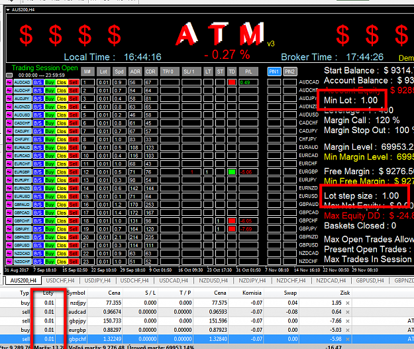Switch to the USDCAD,H4 chart tab

coord(174,281)
